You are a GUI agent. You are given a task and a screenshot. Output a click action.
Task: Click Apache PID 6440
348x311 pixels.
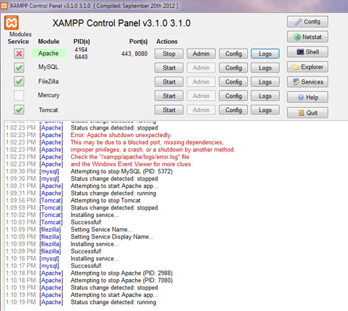pyautogui.click(x=81, y=57)
